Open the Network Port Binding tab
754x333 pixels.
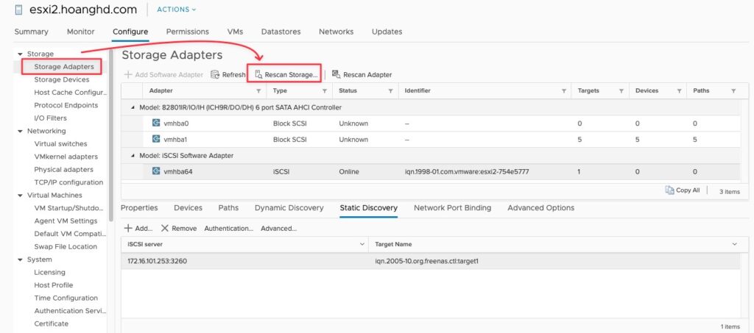(x=453, y=208)
